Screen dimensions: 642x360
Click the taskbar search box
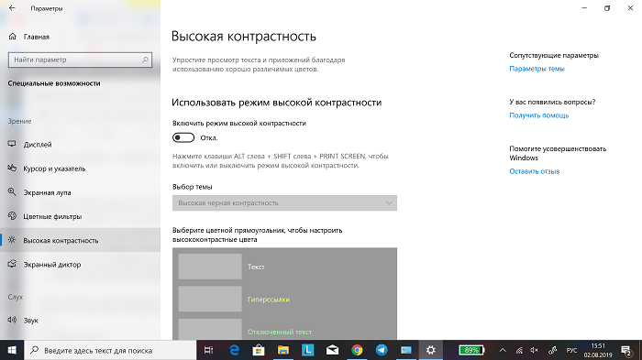click(111, 350)
